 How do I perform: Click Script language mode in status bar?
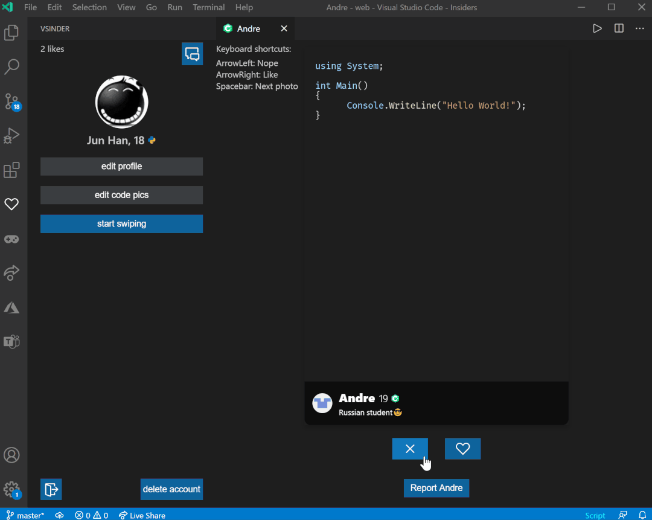595,515
